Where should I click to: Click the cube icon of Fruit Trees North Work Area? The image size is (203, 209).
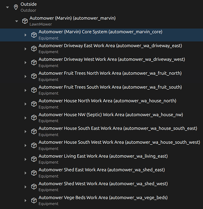(34, 76)
